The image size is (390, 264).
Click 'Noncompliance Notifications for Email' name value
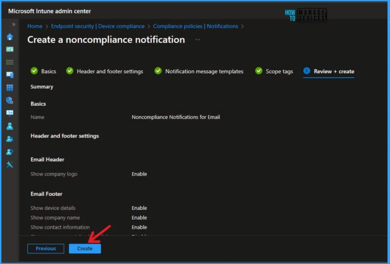click(176, 117)
